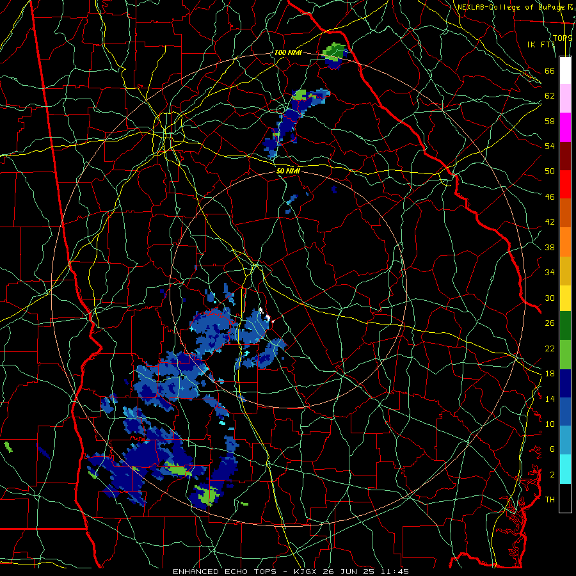Click the dark red 50-54 kft legend swatch

point(565,156)
